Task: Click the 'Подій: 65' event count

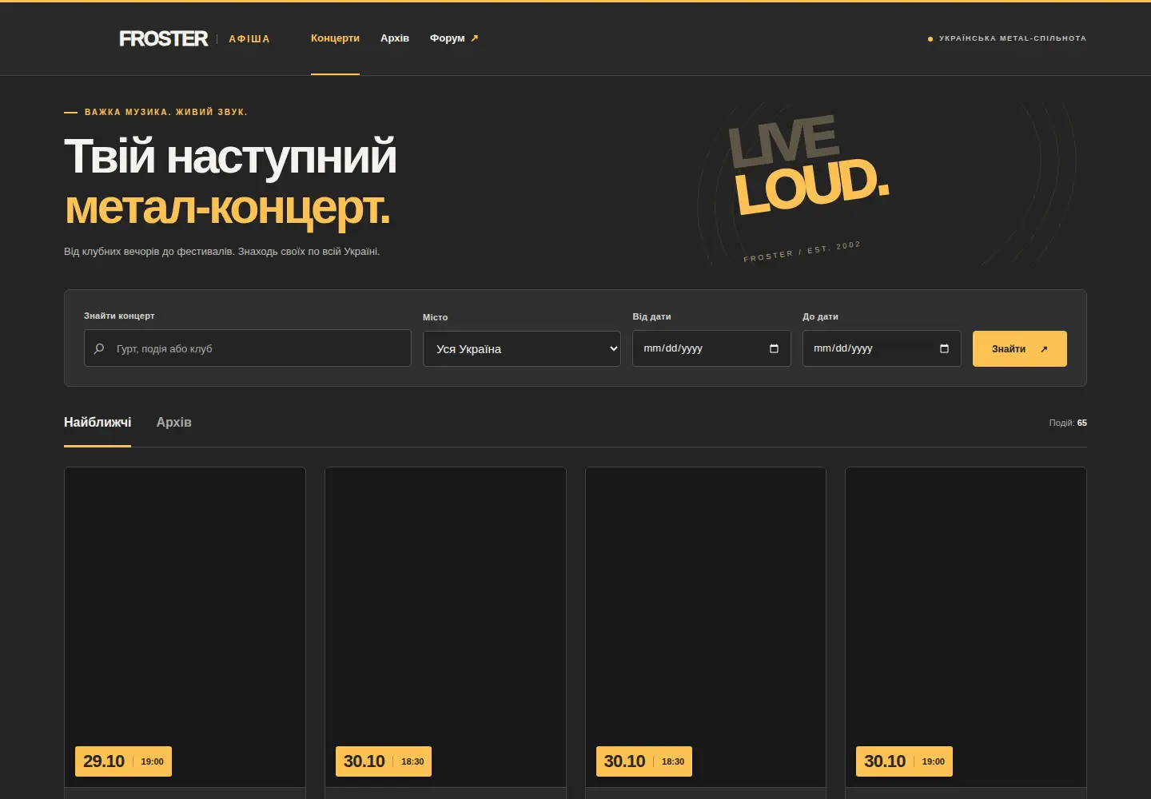Action: coord(1068,423)
